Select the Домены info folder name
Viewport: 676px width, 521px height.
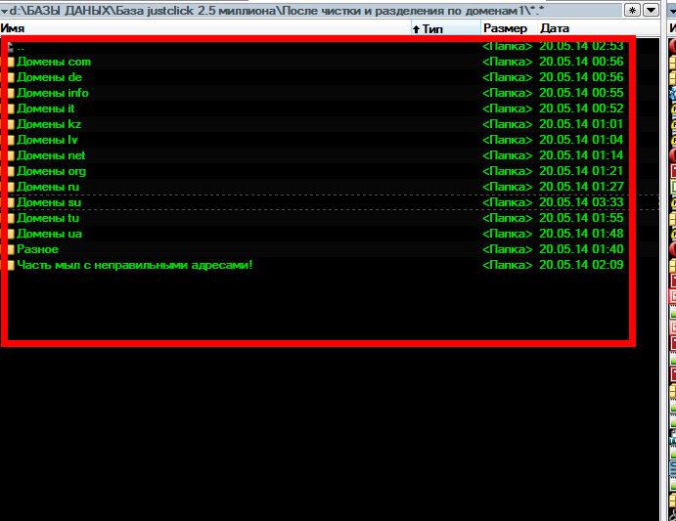(x=53, y=93)
